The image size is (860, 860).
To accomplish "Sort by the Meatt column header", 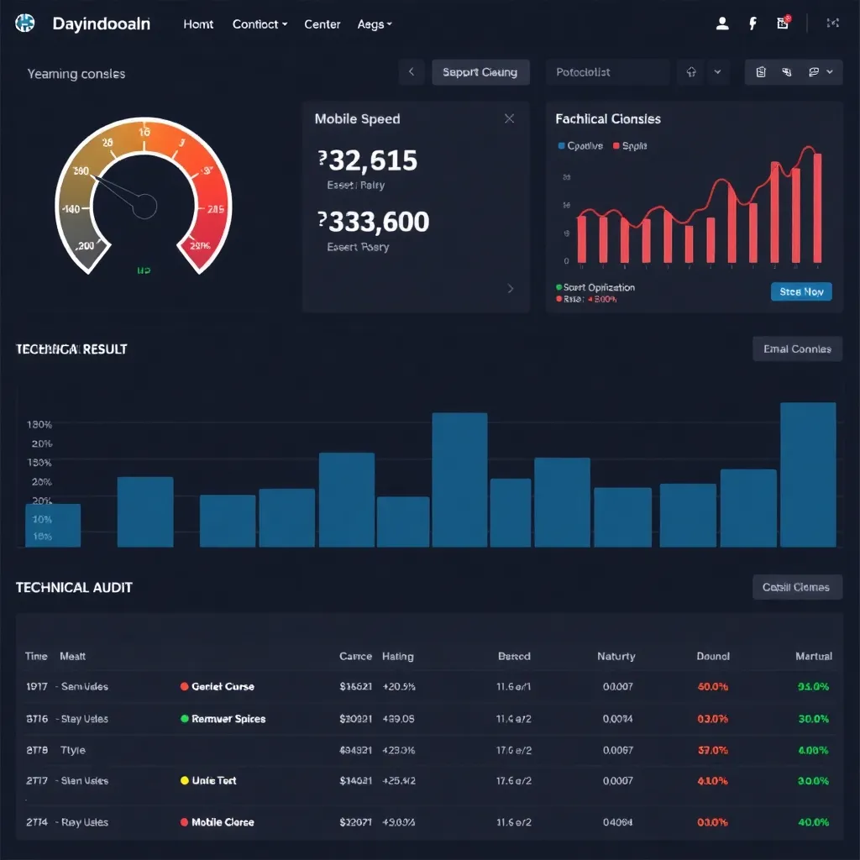I will click(x=72, y=656).
